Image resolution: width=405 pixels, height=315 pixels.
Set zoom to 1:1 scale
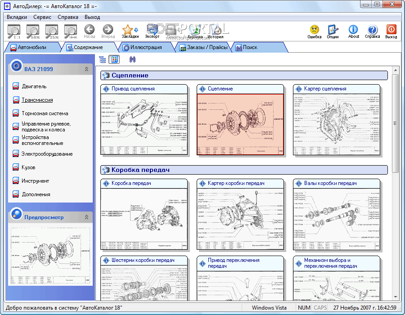pos(14,31)
